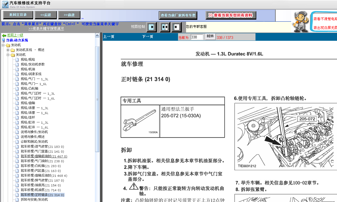
Task: Open 就车修理/进气岐管(21 183 0)
Action: click(x=42, y=146)
